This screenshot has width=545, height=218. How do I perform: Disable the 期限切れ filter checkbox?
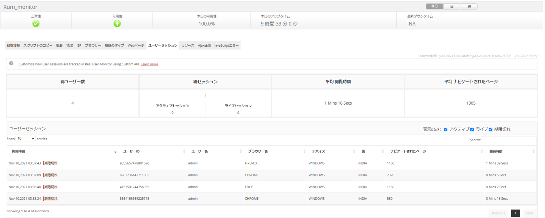490,129
